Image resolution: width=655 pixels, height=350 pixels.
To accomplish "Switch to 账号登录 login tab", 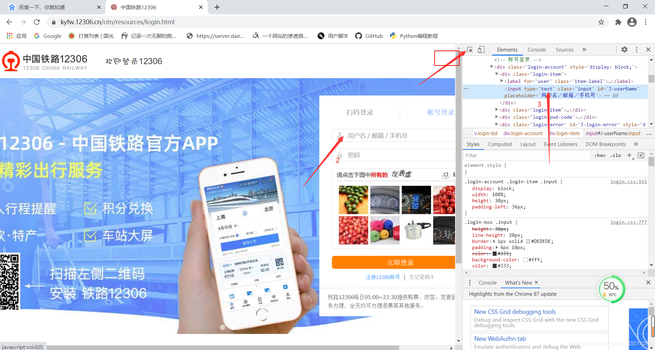I will pos(440,112).
